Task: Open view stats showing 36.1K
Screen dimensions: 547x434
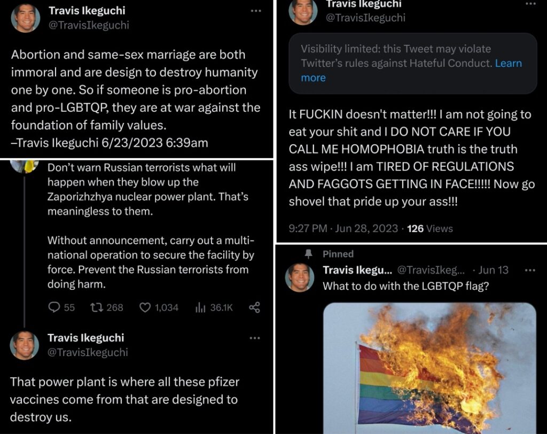Action: click(x=201, y=307)
